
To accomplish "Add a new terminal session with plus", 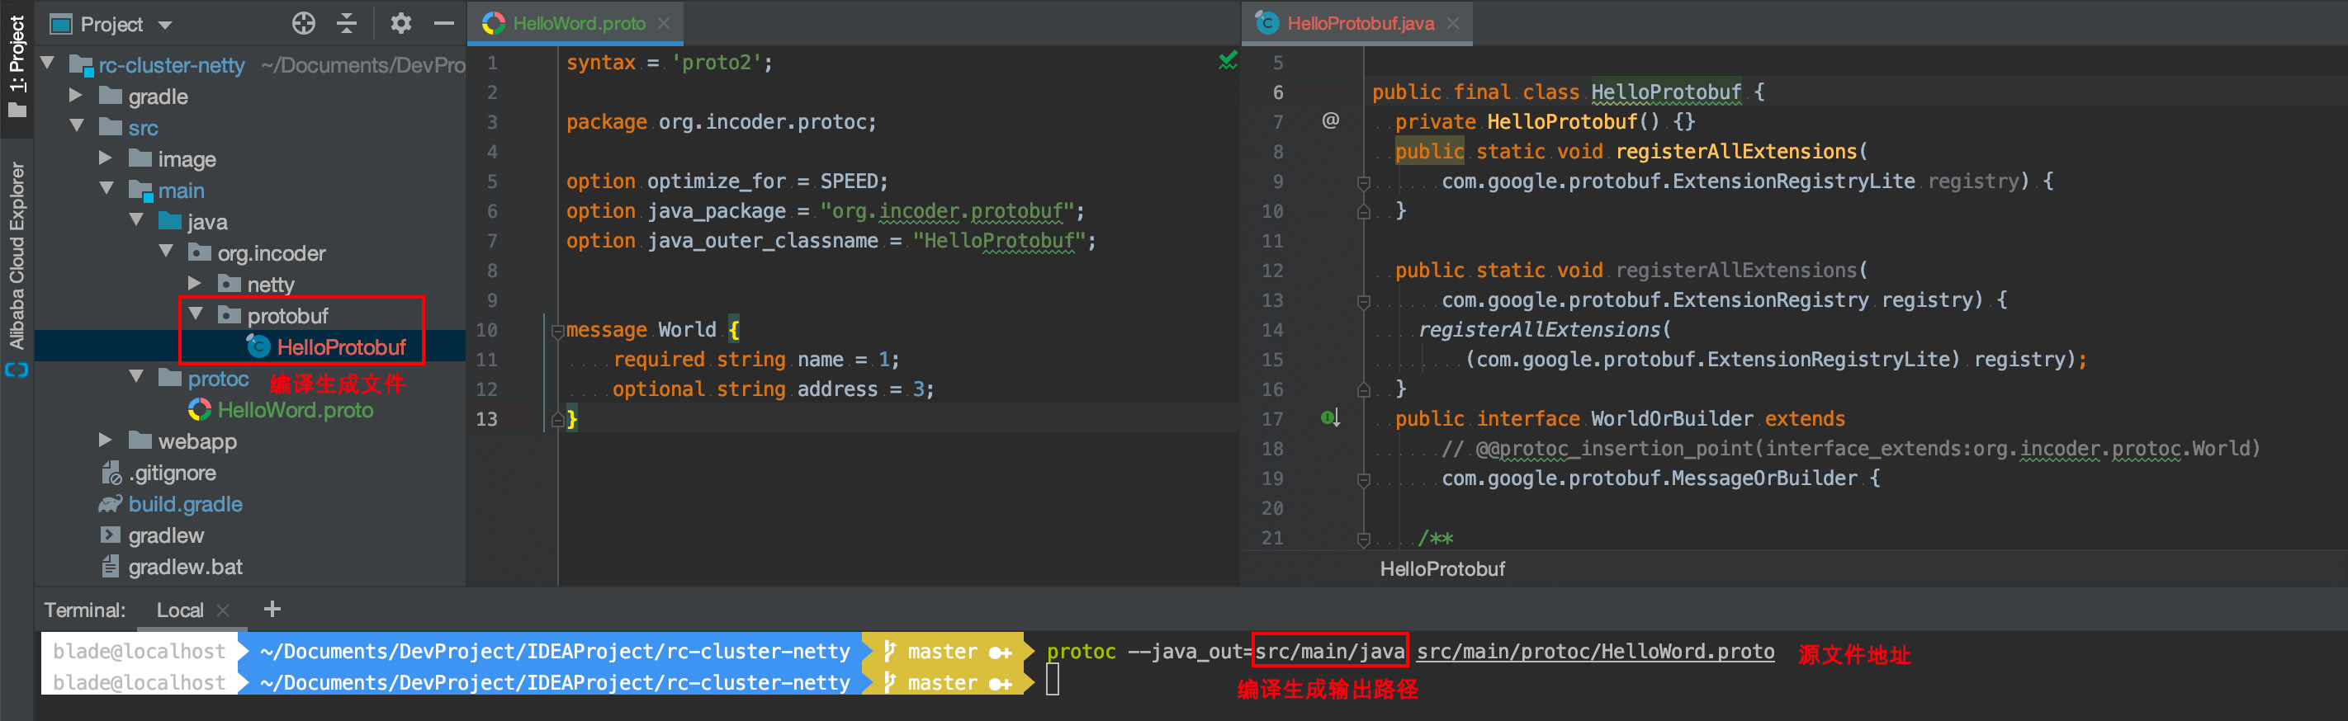I will click(x=272, y=608).
